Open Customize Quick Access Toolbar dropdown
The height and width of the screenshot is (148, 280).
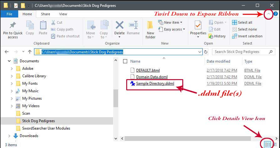point(29,6)
